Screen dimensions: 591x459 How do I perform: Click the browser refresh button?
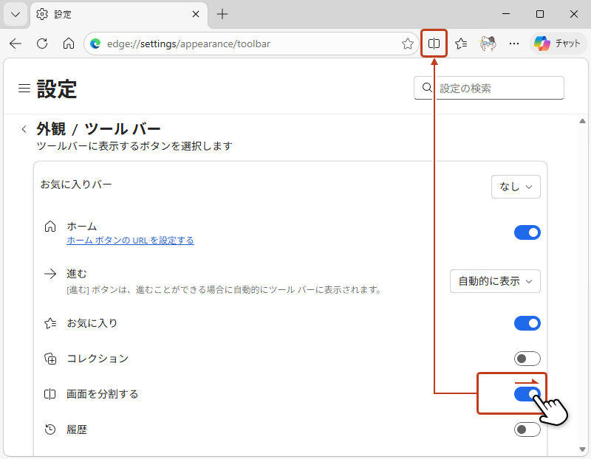coord(42,44)
